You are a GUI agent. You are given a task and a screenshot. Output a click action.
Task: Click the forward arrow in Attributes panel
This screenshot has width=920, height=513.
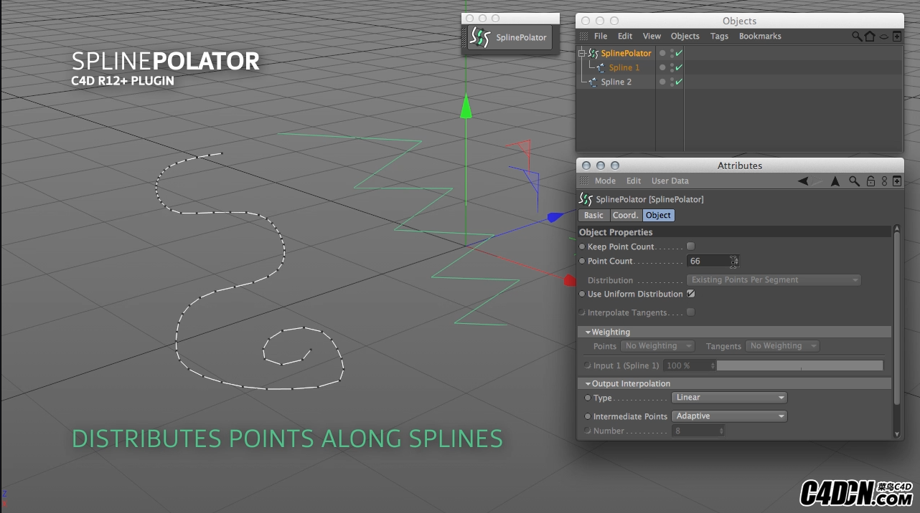(819, 181)
